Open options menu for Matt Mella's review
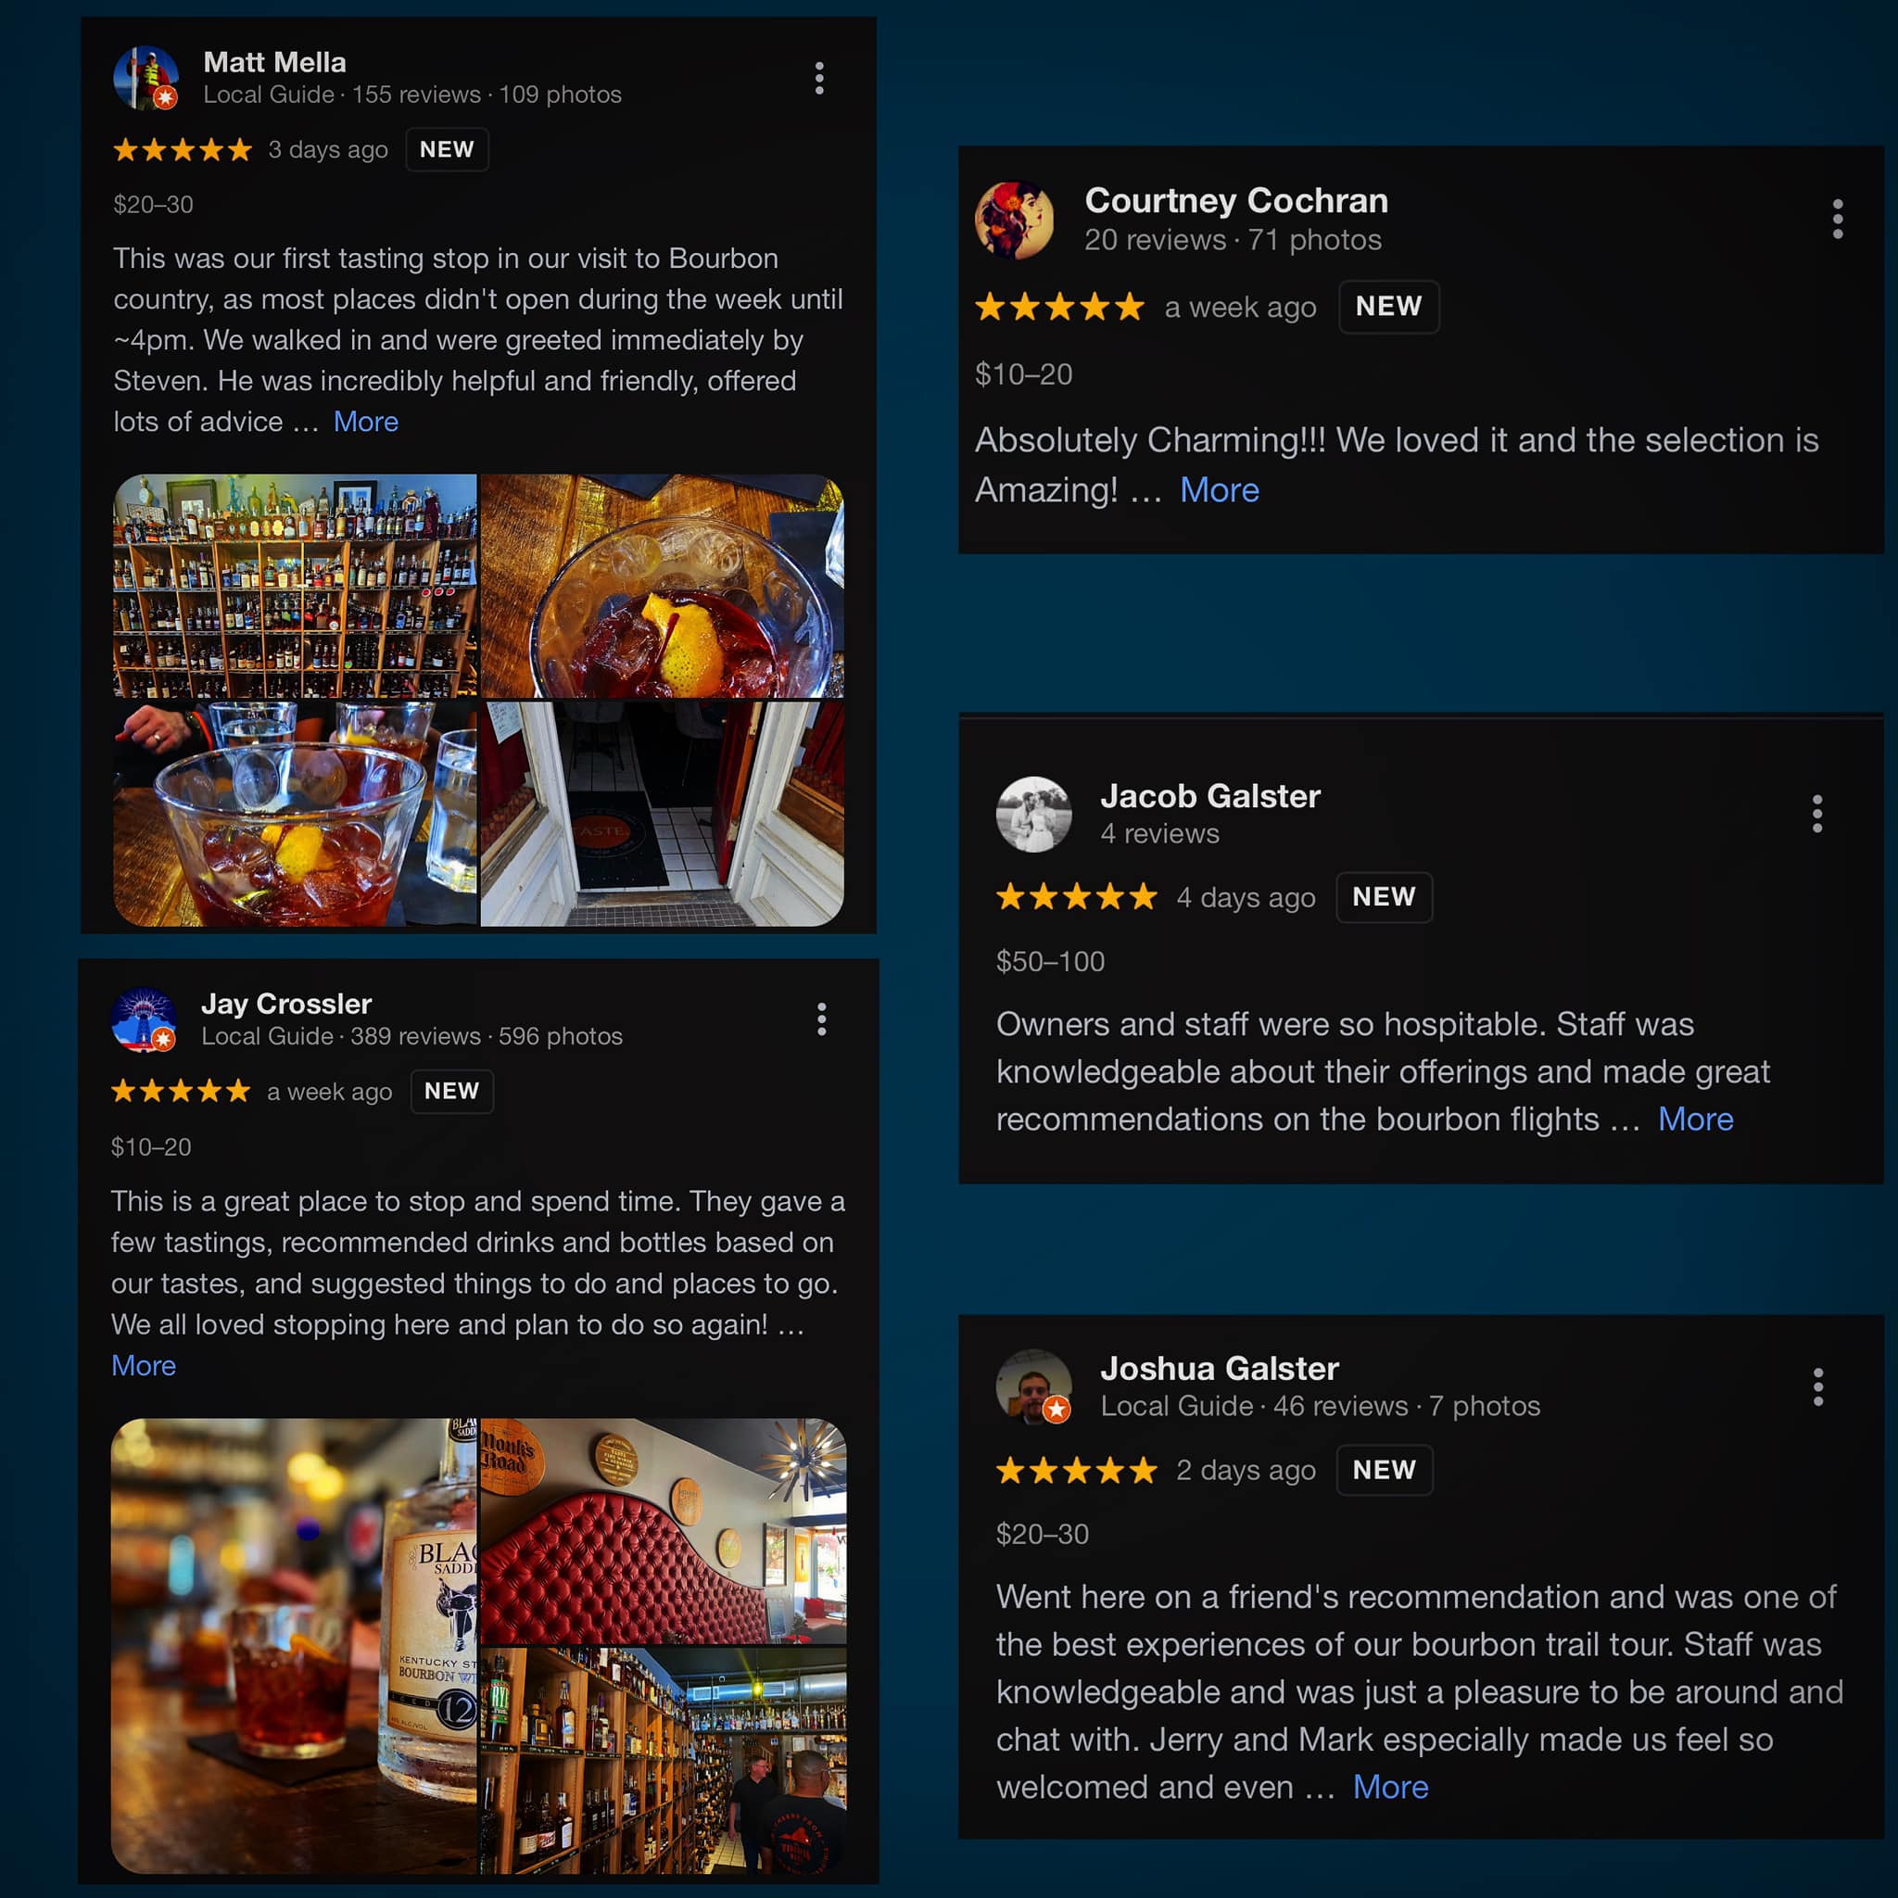The image size is (1898, 1898). coord(819,79)
